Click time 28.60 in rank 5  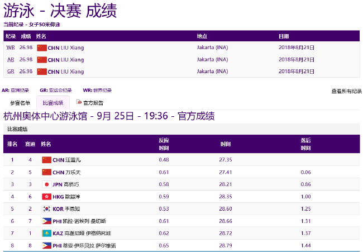[226, 208]
